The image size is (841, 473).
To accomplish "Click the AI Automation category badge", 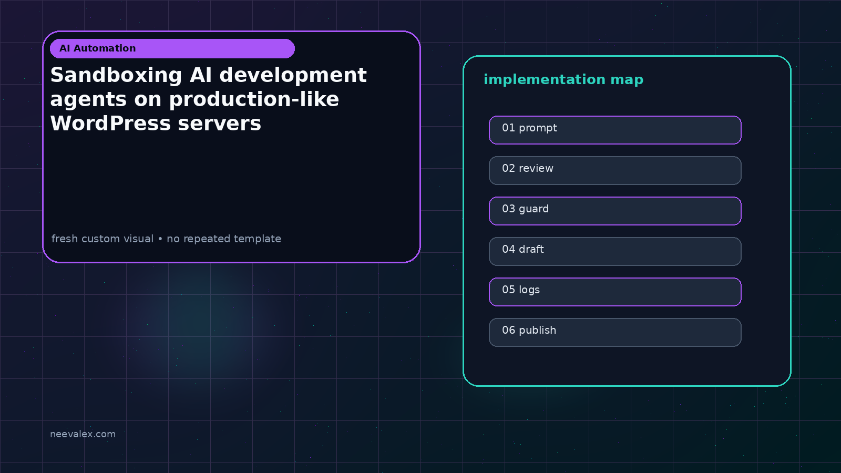I will click(x=172, y=48).
